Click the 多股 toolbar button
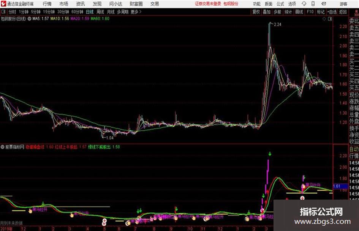Screen dimensions: 359x231 tap(277, 12)
